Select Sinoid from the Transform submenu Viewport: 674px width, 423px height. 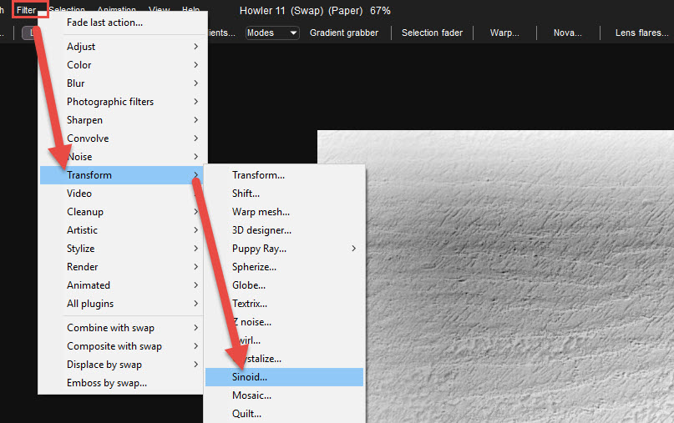[250, 377]
